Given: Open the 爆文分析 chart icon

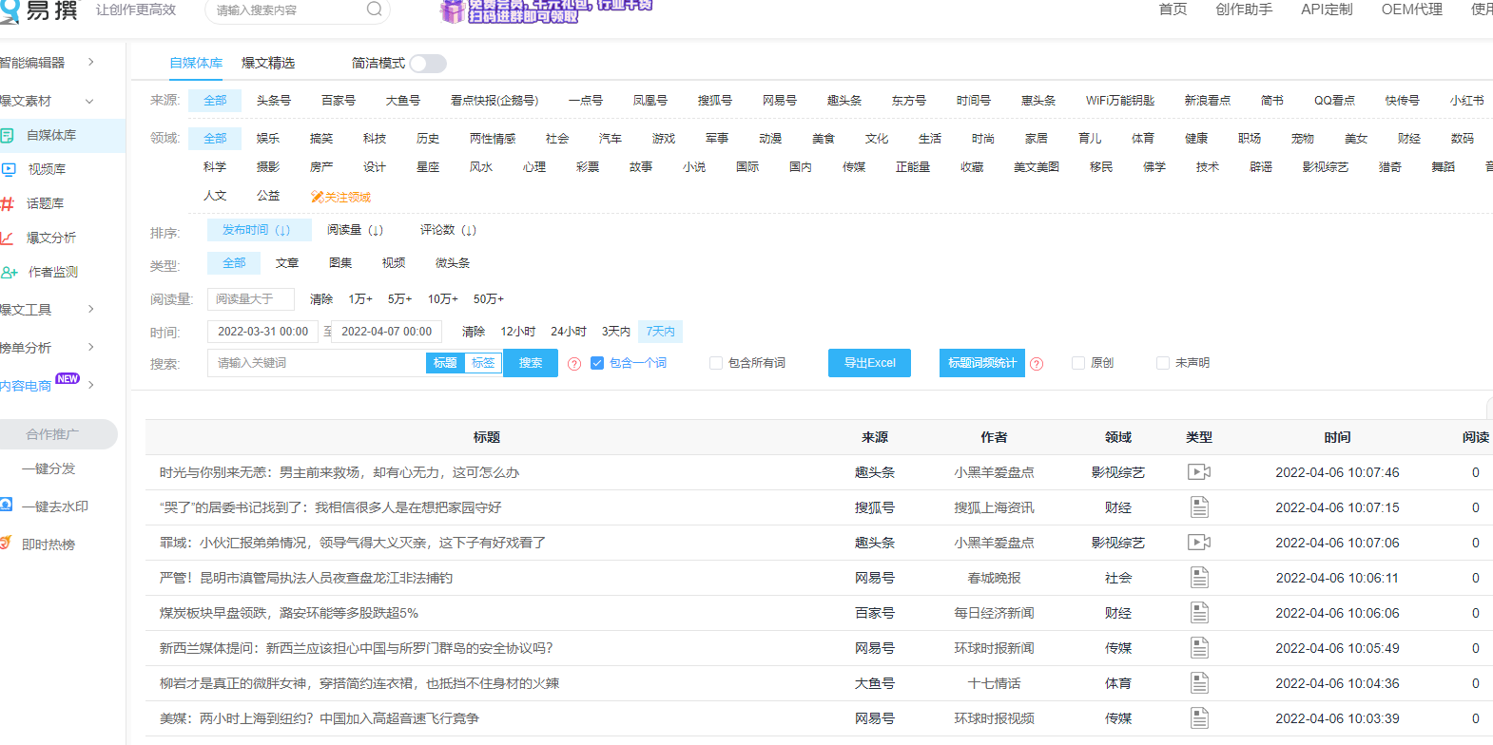Looking at the screenshot, I should [7, 238].
